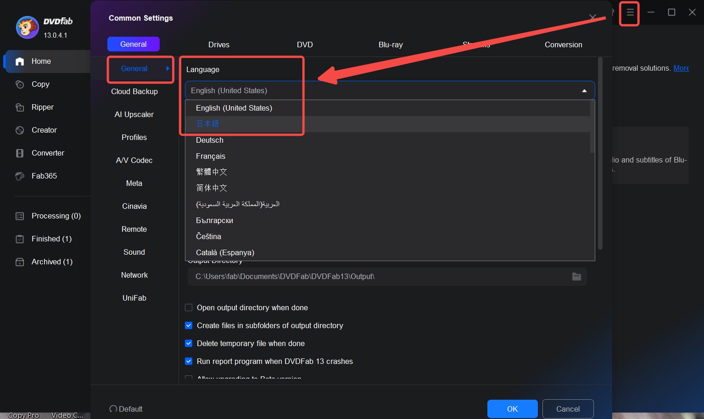Screen dimensions: 704x419
Task: Open UniFab settings
Action: click(x=134, y=298)
